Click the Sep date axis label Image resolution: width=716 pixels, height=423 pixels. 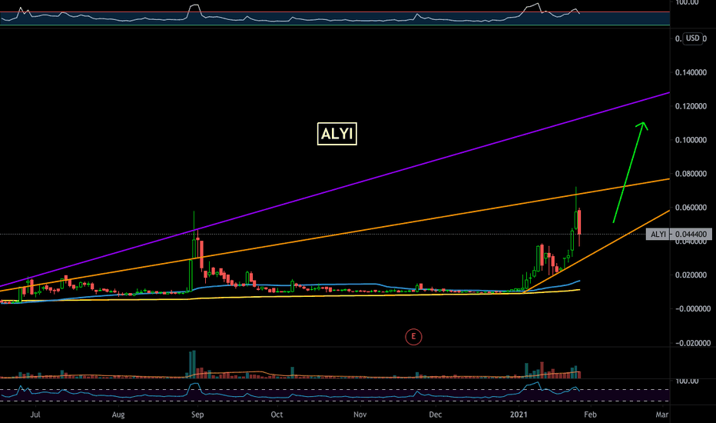click(x=197, y=415)
